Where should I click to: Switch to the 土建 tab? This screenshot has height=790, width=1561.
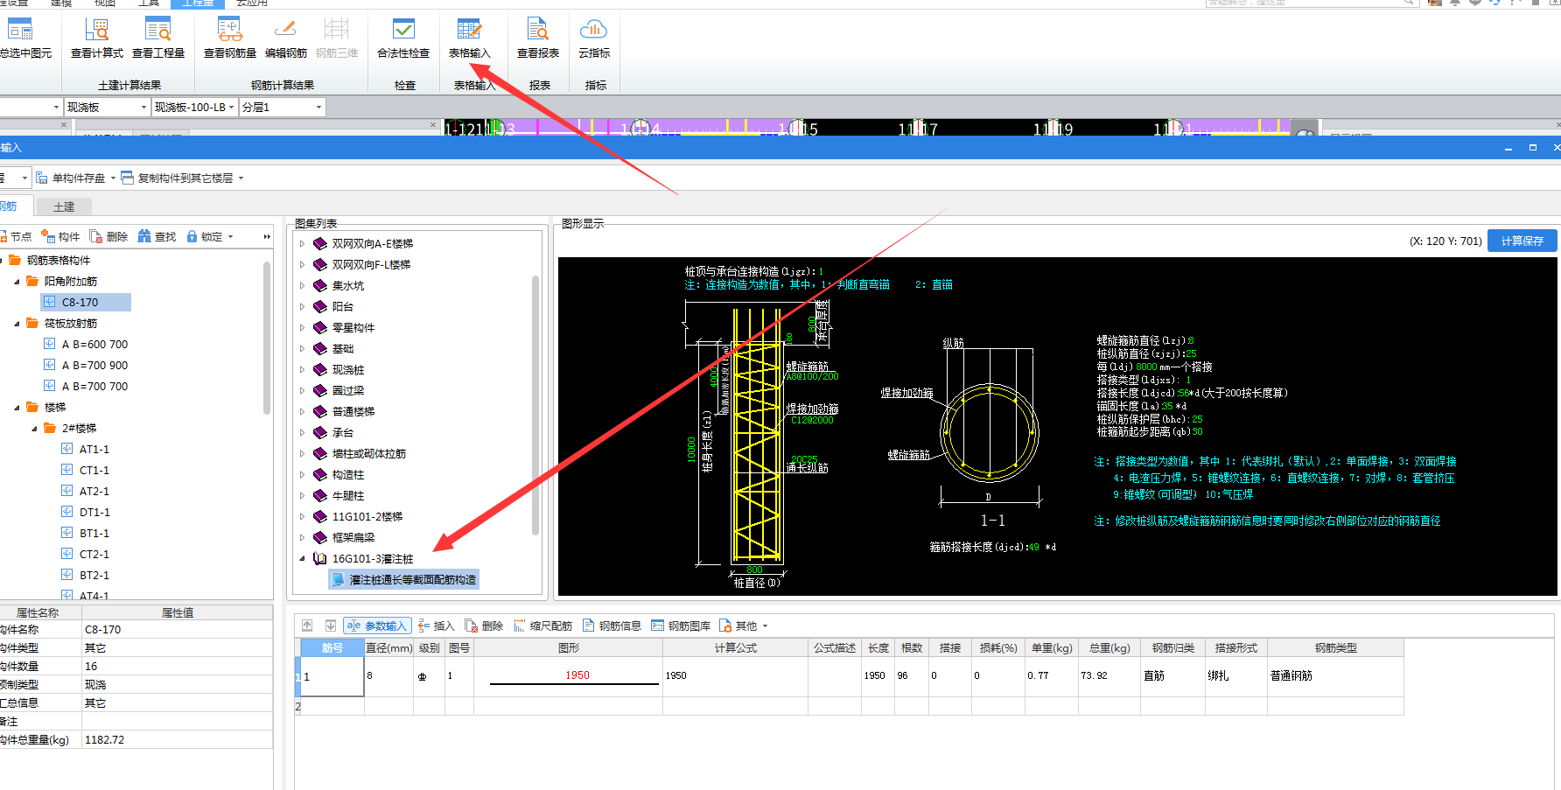point(64,206)
